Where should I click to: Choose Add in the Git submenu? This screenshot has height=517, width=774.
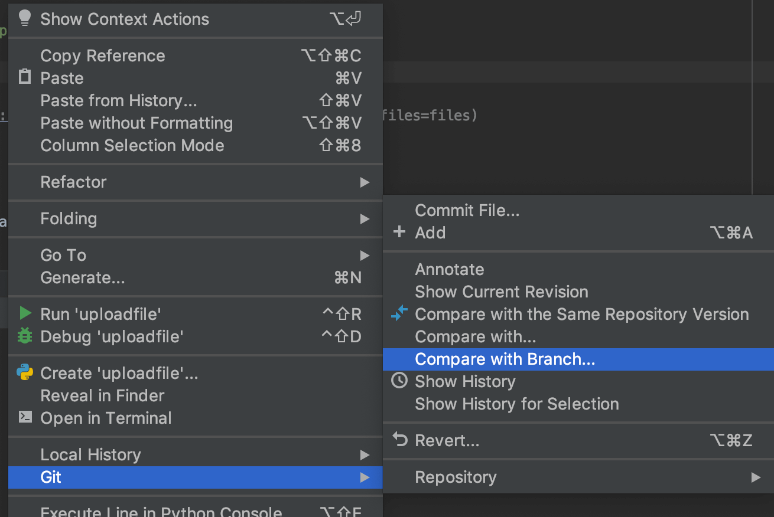[578, 233]
